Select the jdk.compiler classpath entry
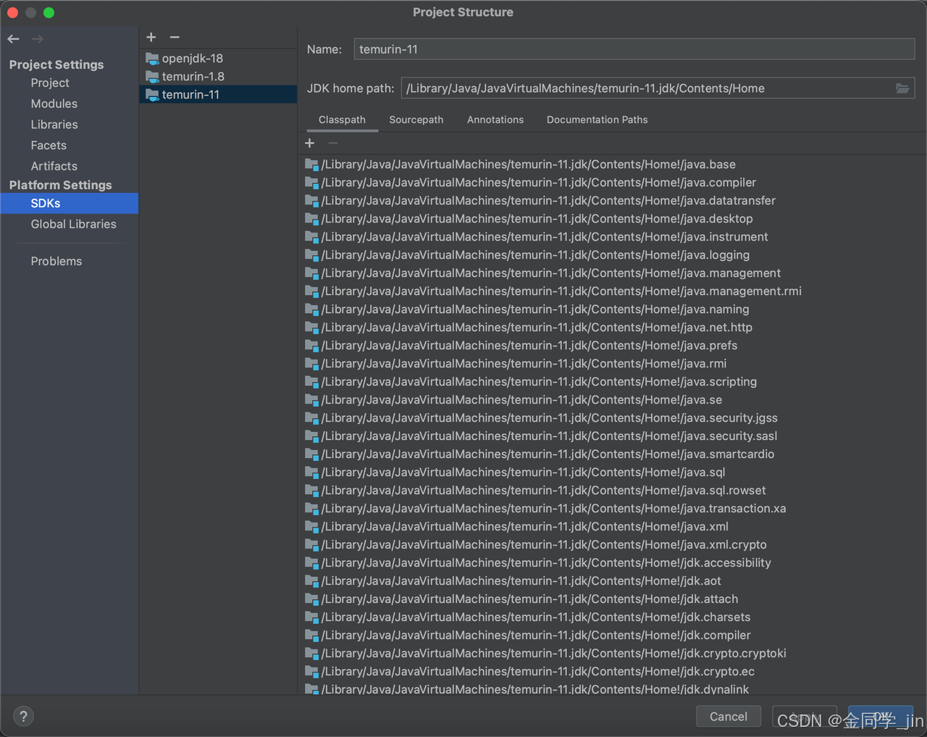 click(x=536, y=636)
